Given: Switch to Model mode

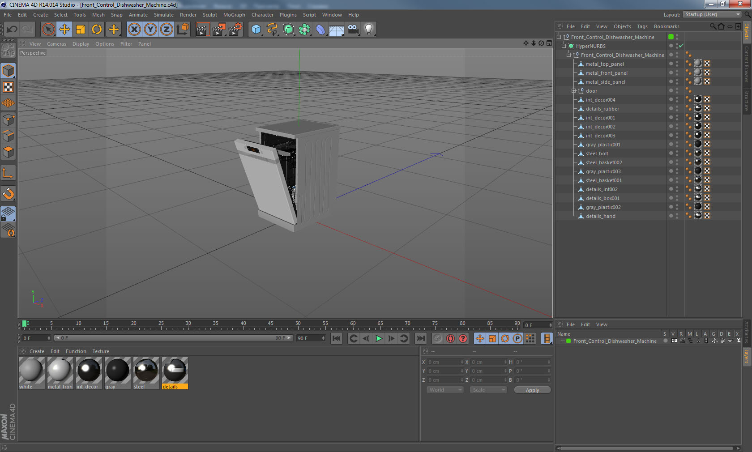Looking at the screenshot, I should (x=9, y=71).
